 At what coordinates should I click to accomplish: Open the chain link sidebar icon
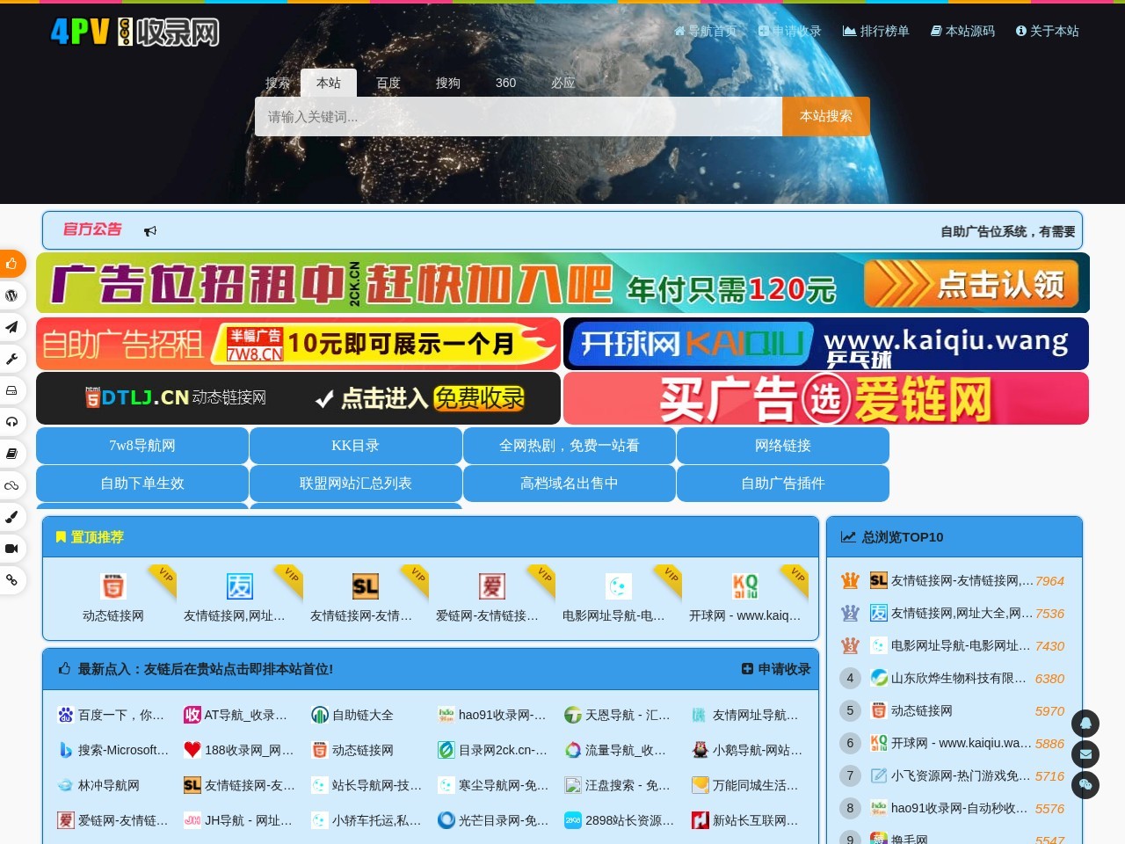click(x=11, y=580)
